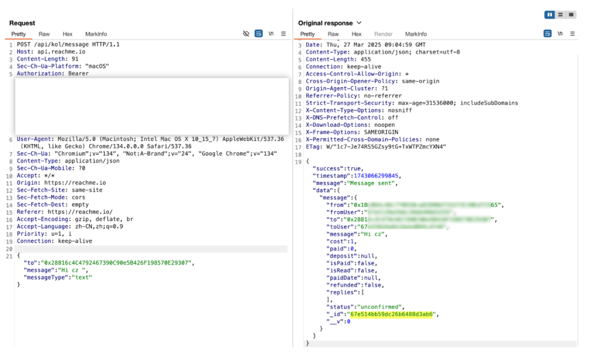Switch to the Raw tab in Request
Image resolution: width=592 pixels, height=357 pixels.
(44, 34)
